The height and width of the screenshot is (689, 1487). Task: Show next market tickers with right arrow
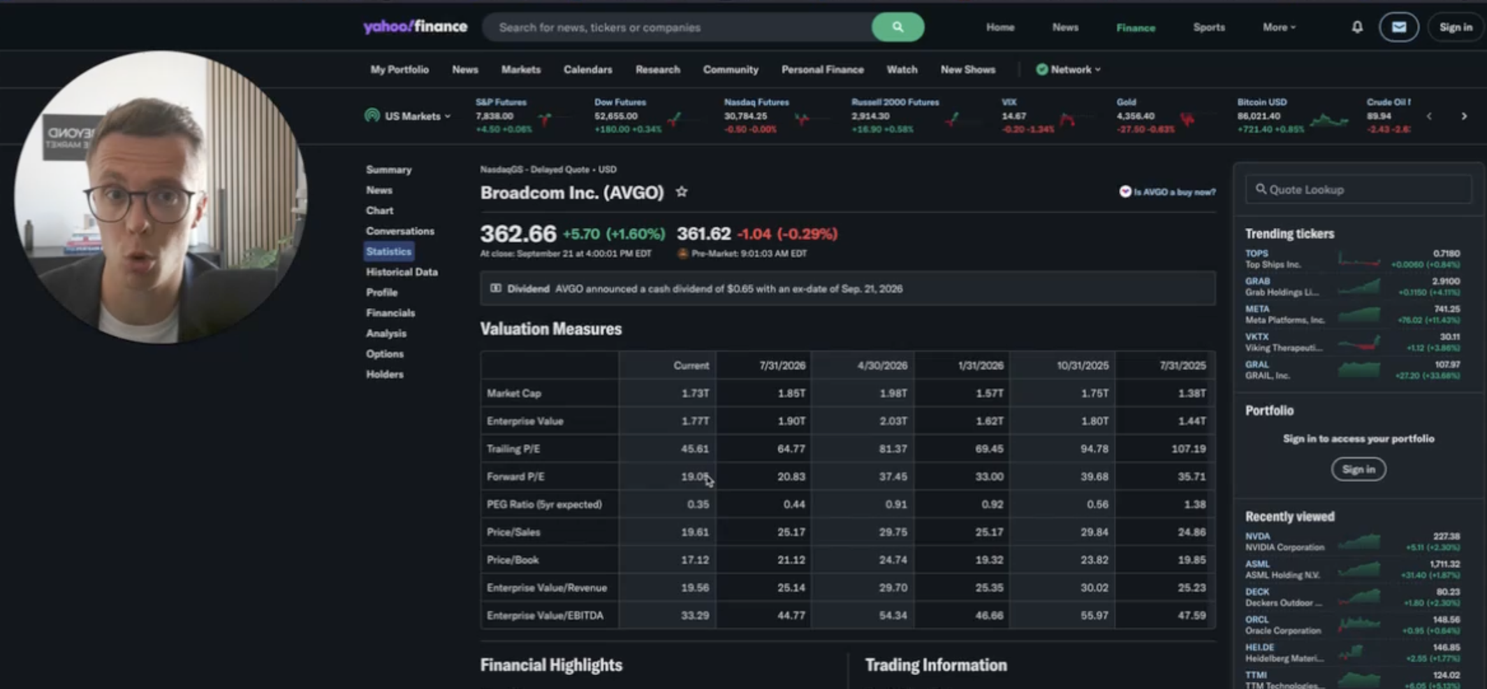click(1464, 117)
